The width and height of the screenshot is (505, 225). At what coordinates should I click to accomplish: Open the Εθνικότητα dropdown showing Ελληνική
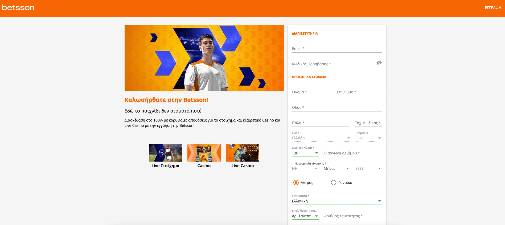click(x=337, y=201)
